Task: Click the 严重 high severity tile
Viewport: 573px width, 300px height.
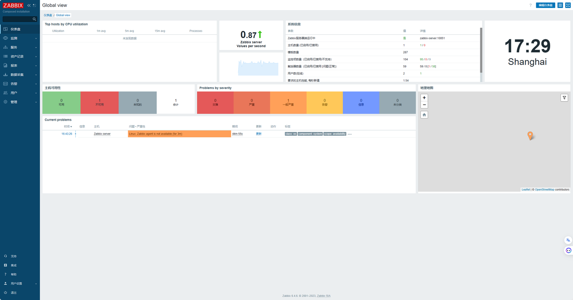Action: [x=252, y=102]
